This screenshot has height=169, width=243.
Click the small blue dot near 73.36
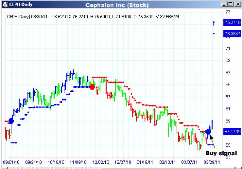click(x=214, y=34)
